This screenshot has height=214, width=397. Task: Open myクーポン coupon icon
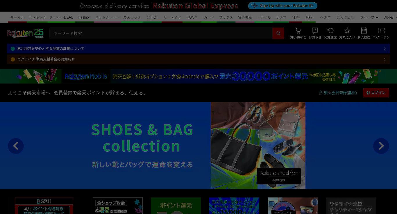pyautogui.click(x=381, y=33)
